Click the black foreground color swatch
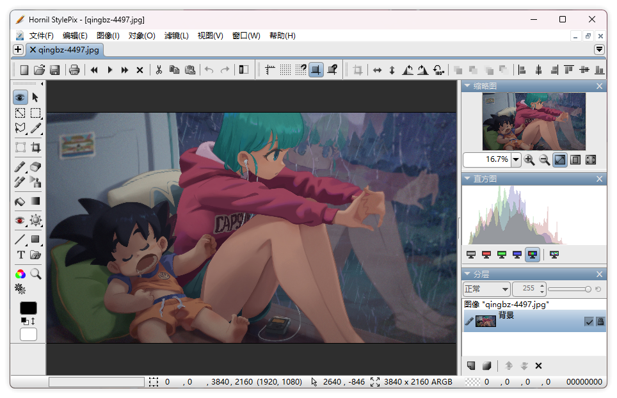The image size is (617, 398). (28, 308)
